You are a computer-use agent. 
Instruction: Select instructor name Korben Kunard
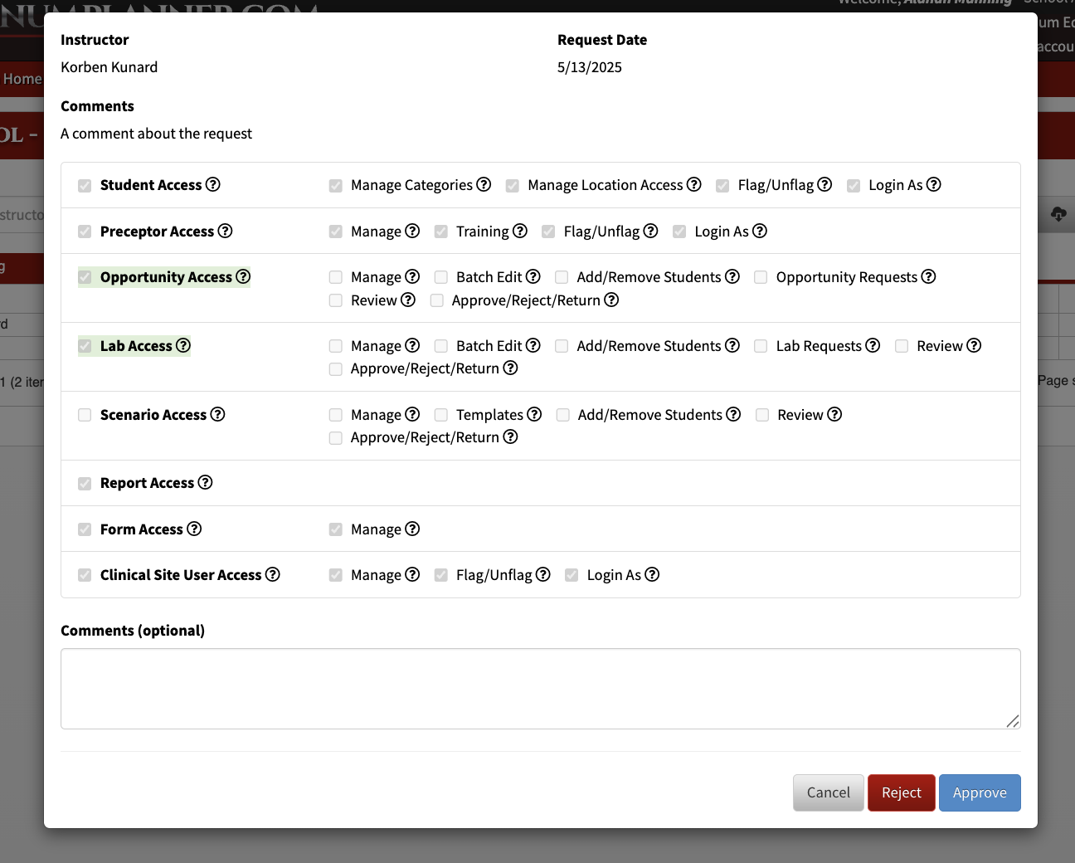click(109, 67)
